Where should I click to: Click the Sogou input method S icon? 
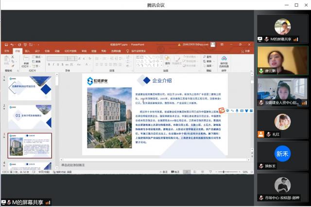[x=222, y=111]
